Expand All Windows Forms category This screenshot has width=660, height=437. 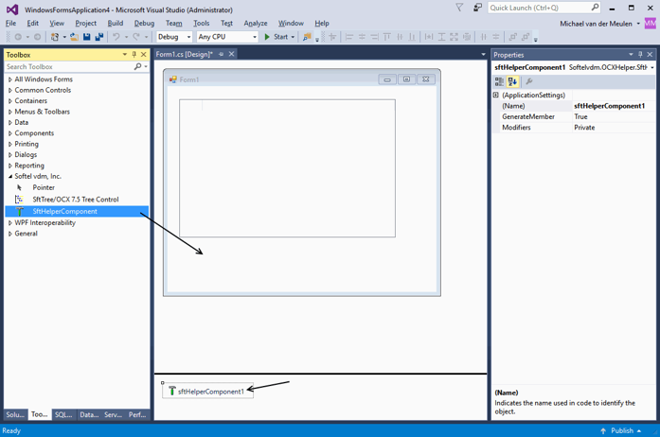10,79
